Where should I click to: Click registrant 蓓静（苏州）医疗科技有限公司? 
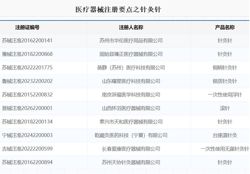(x=131, y=68)
